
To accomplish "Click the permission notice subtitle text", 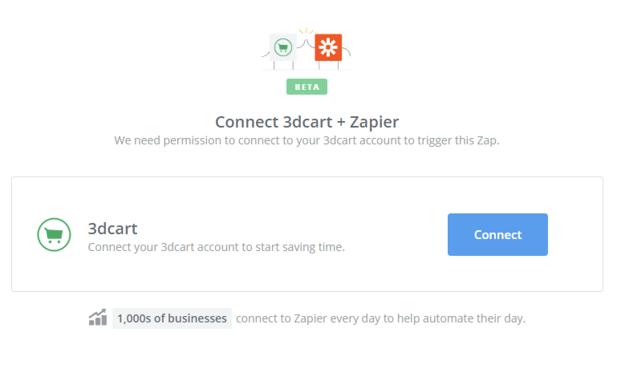I will 307,140.
